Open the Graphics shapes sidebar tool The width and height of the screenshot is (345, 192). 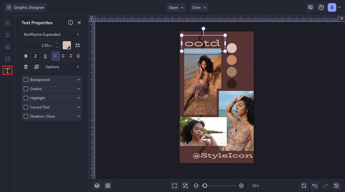coord(7,59)
